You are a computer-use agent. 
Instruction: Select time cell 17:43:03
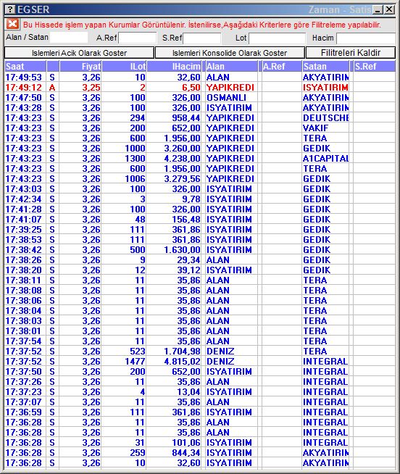24,189
